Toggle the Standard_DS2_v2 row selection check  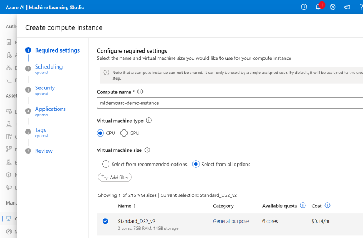106,221
